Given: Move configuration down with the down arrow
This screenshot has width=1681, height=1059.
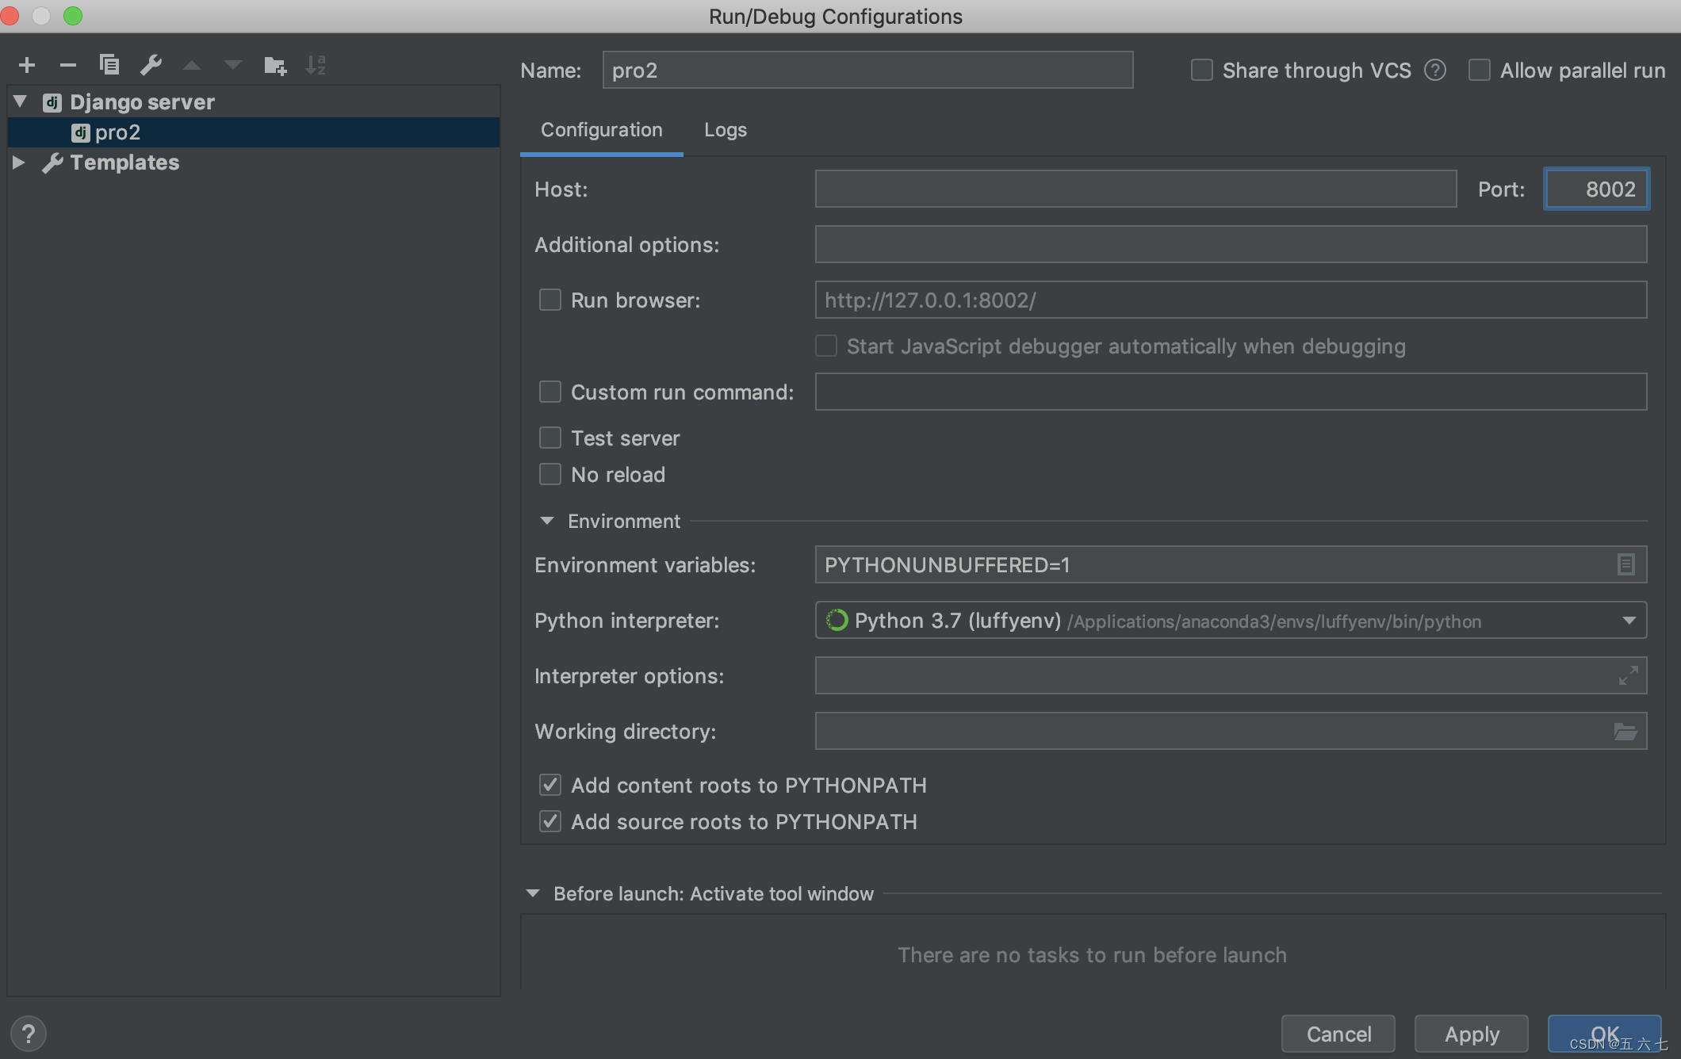Looking at the screenshot, I should pyautogui.click(x=233, y=65).
